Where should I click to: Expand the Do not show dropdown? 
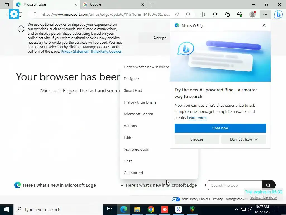pyautogui.click(x=244, y=139)
